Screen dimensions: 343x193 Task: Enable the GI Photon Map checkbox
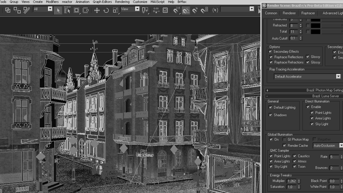[x=285, y=139]
